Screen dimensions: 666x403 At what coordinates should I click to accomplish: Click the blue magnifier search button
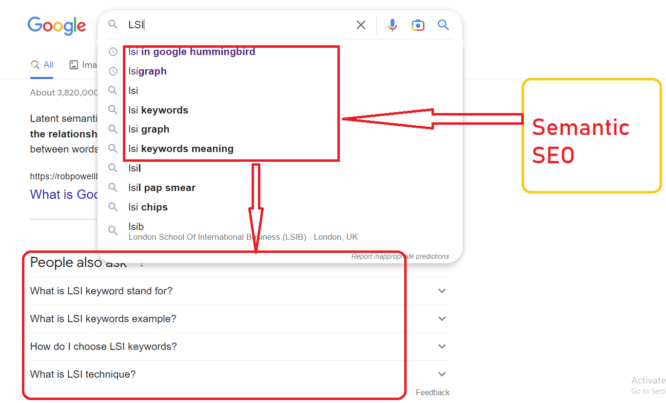click(443, 25)
